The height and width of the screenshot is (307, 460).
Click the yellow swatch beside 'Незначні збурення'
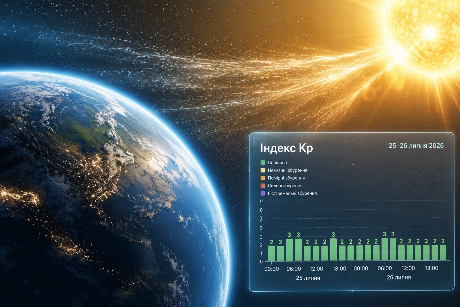pyautogui.click(x=263, y=170)
